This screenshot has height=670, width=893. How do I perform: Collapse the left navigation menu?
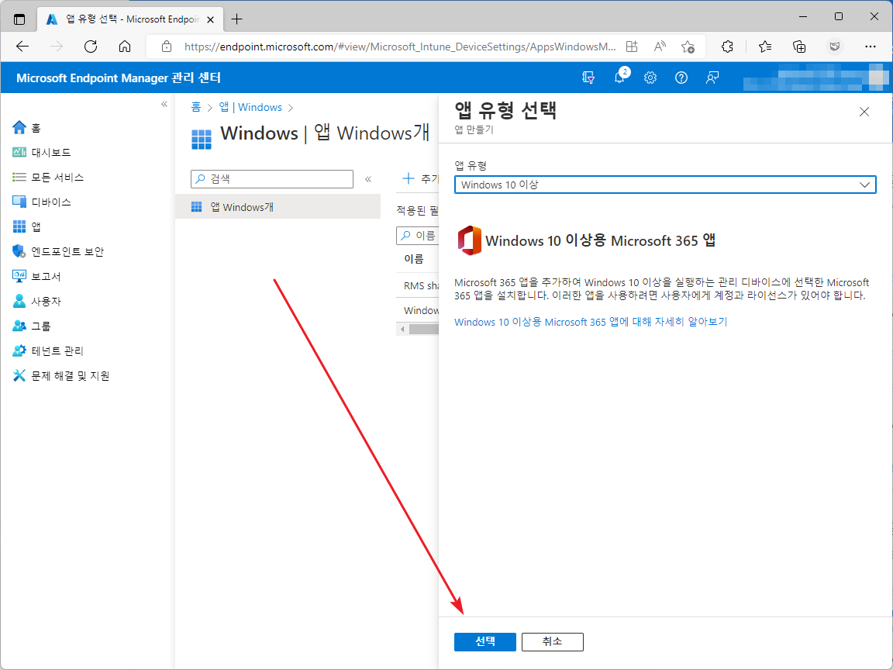pos(164,104)
